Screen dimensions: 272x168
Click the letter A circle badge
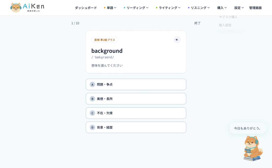pyautogui.click(x=92, y=84)
